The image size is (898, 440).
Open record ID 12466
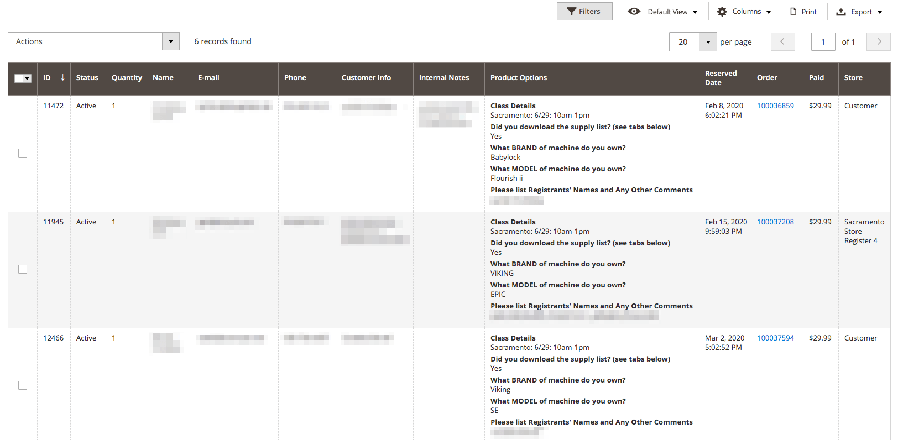53,338
